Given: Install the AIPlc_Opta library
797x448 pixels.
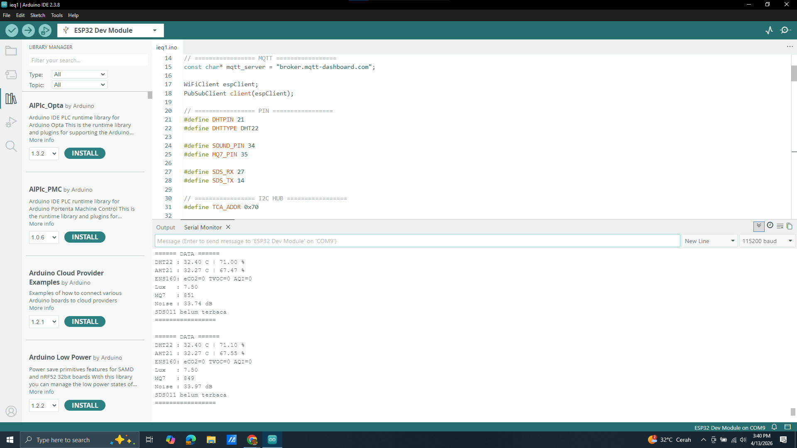Looking at the screenshot, I should coord(85,153).
